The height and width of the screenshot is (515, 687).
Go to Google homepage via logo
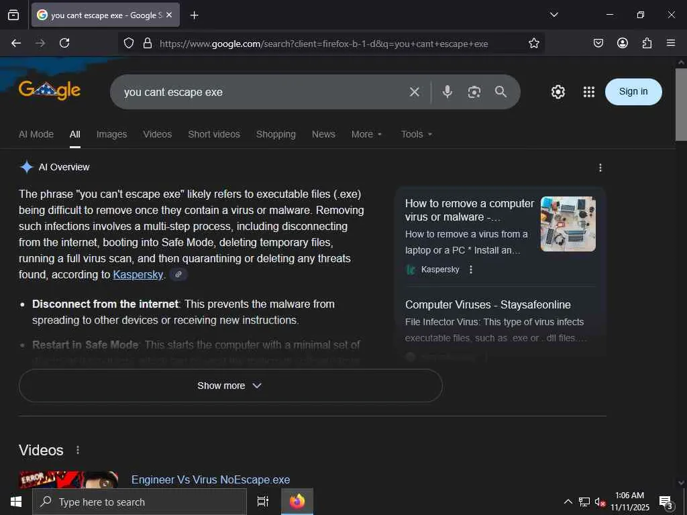coord(50,91)
